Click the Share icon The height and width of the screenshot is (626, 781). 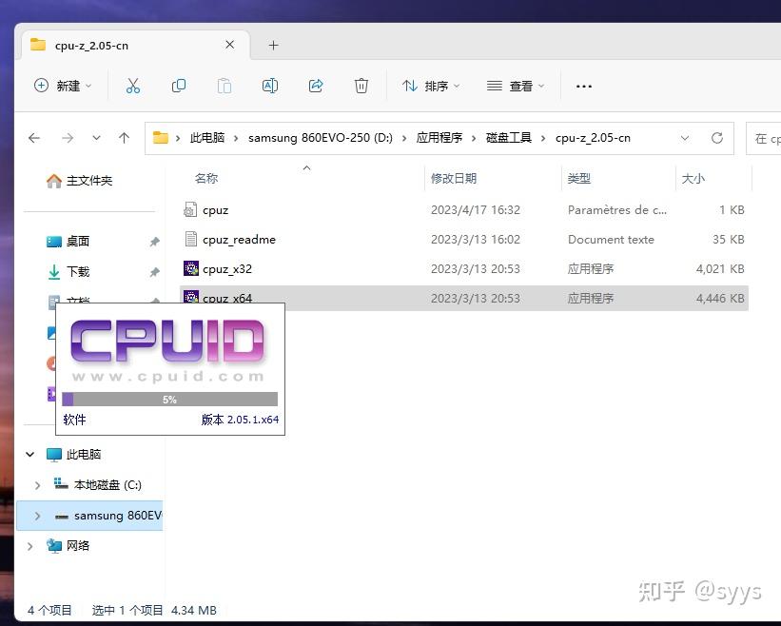click(x=316, y=87)
